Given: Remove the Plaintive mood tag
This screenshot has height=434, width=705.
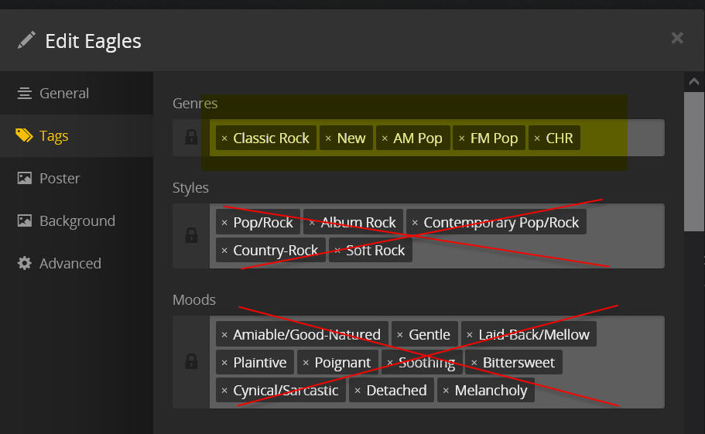Looking at the screenshot, I should [x=224, y=363].
